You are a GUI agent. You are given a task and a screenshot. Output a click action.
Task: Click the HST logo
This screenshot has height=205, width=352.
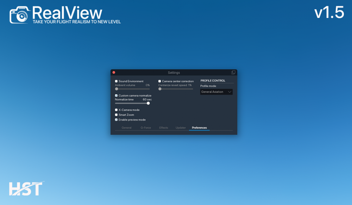26,188
